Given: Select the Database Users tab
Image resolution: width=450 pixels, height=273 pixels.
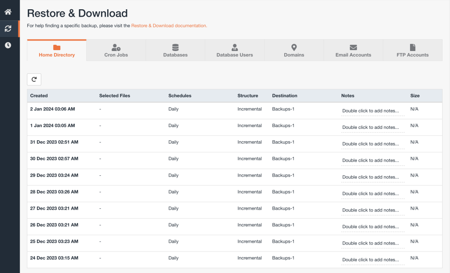Looking at the screenshot, I should (x=235, y=51).
